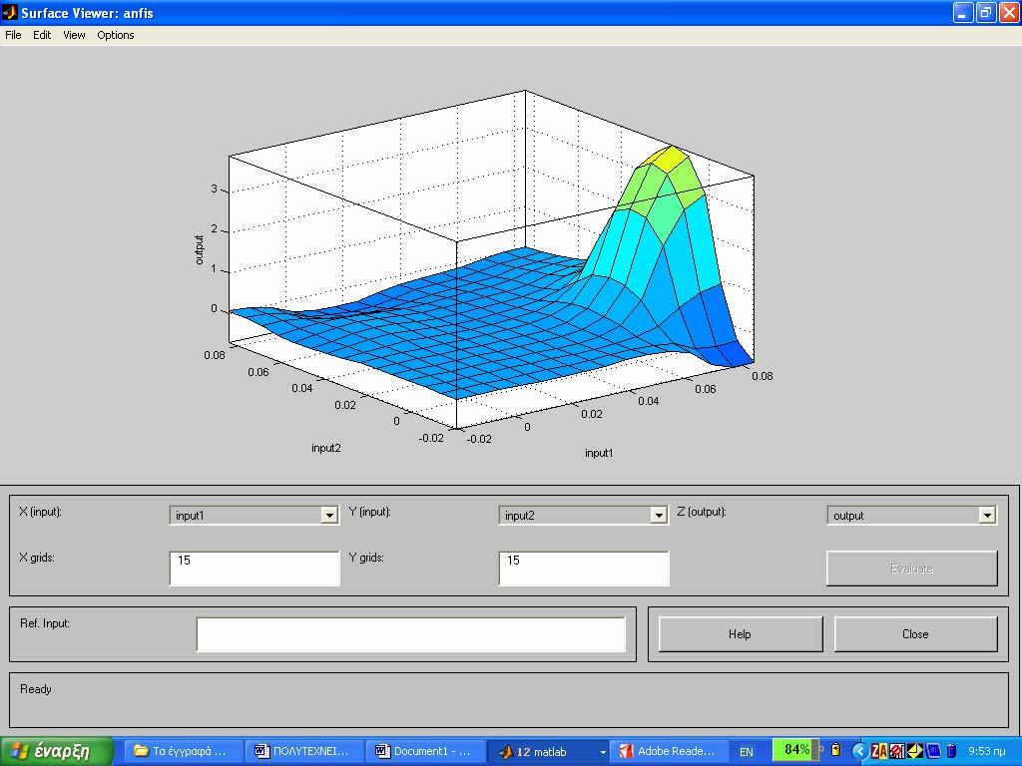The image size is (1022, 766).
Task: Click the input2 axis label
Action: tap(326, 448)
